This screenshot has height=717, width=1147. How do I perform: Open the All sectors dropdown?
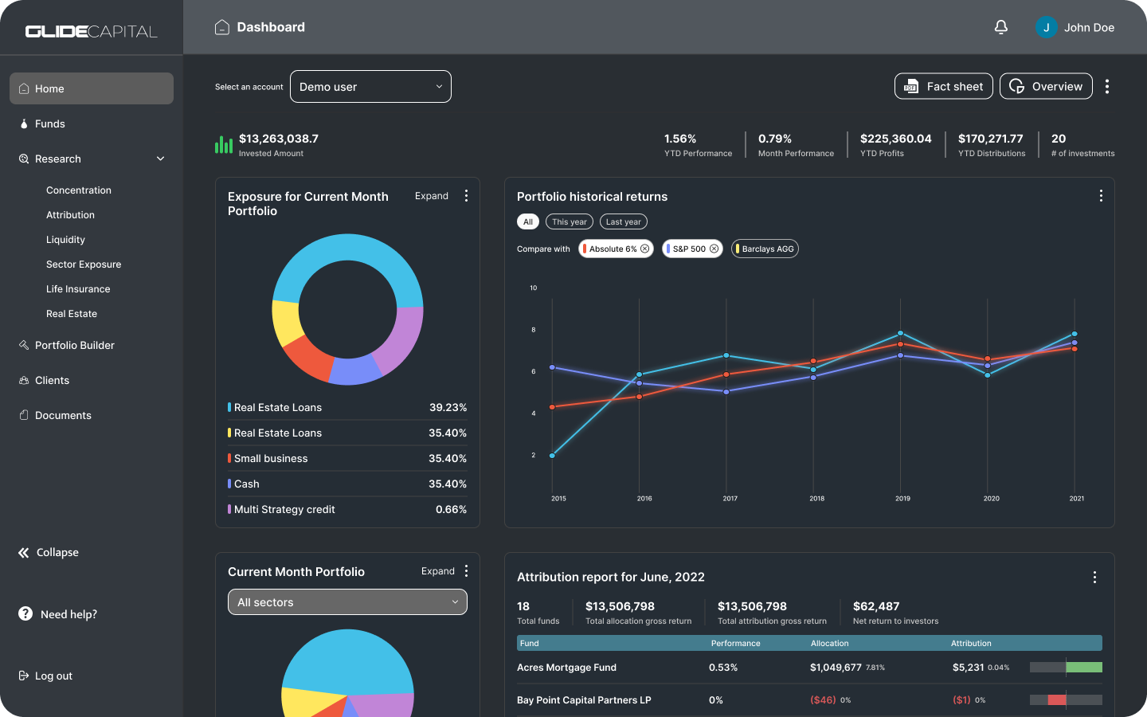[347, 602]
